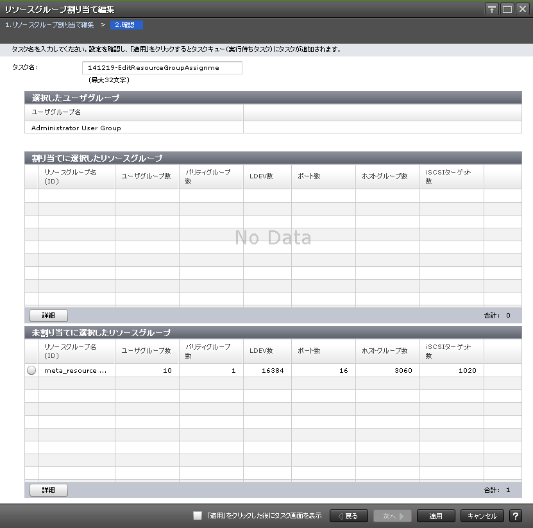Click the pin icon in the title bar
Screen dimensions: 533x528
pyautogui.click(x=492, y=9)
